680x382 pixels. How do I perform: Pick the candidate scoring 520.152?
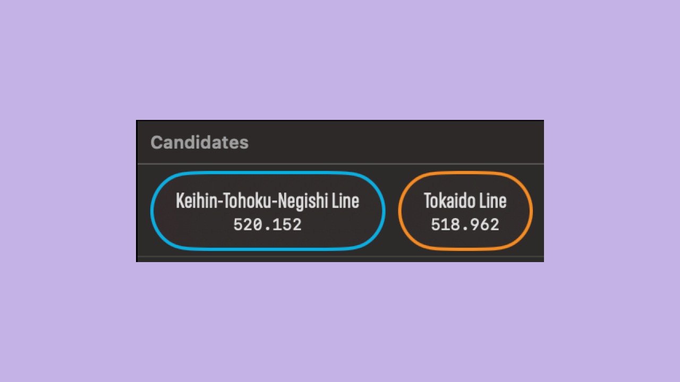[x=268, y=211]
